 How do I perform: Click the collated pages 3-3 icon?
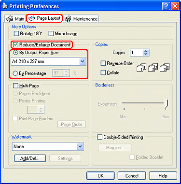(165, 67)
